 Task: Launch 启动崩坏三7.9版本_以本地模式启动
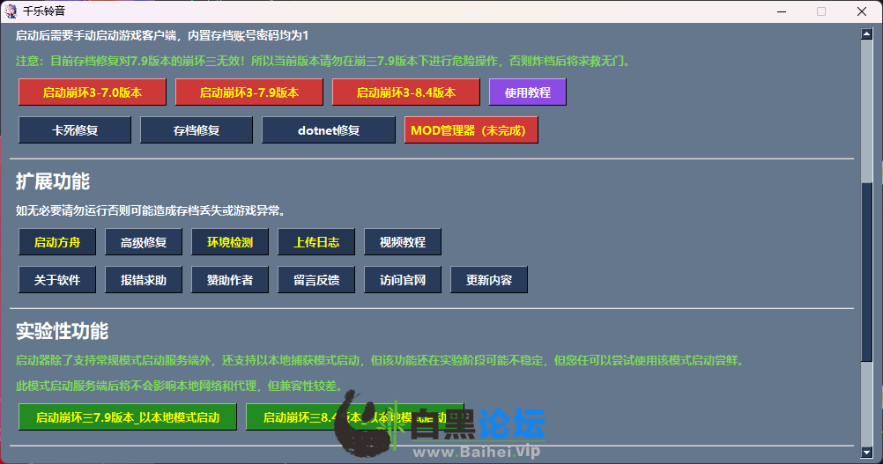(x=128, y=417)
